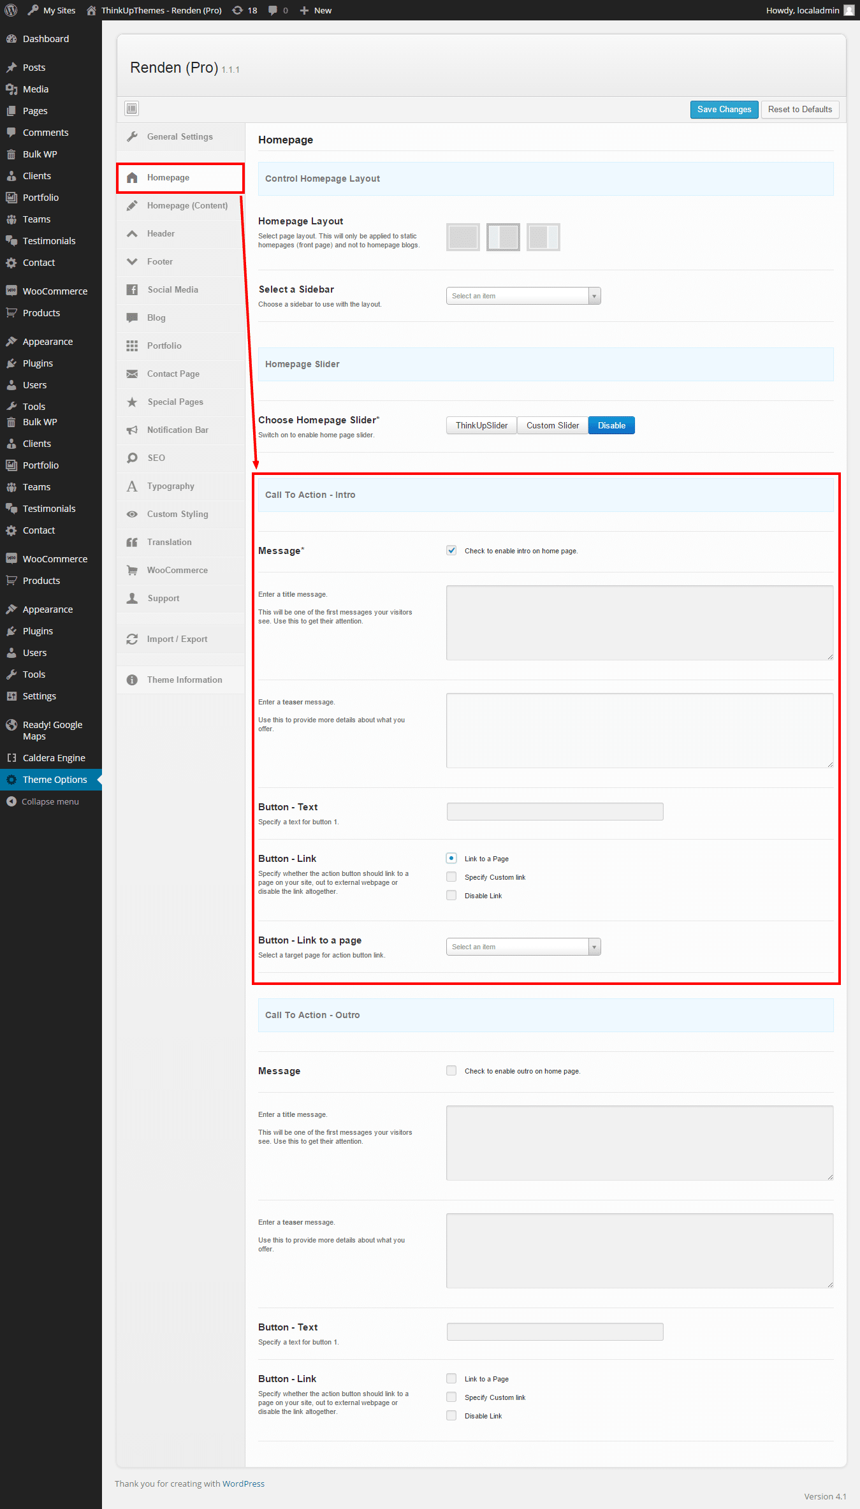860x1509 pixels.
Task: Open the Footer options tab
Action: point(180,261)
